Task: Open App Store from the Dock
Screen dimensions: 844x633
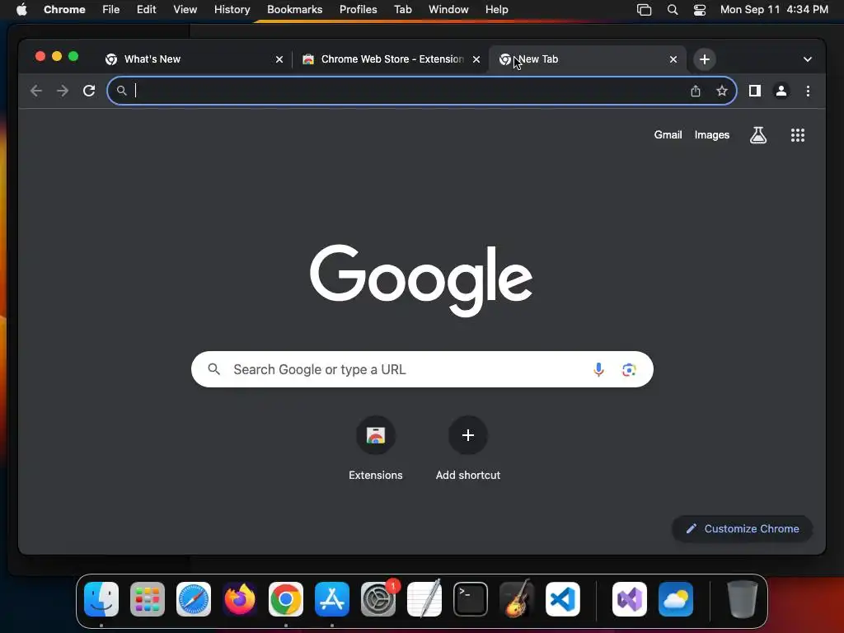Action: point(331,599)
